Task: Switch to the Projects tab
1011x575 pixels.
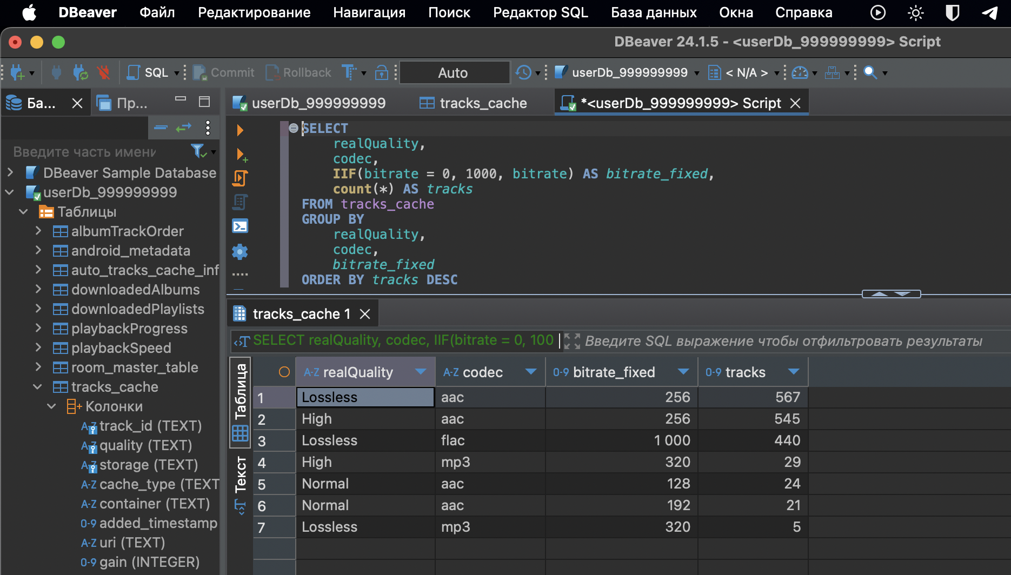Action: pyautogui.click(x=122, y=103)
